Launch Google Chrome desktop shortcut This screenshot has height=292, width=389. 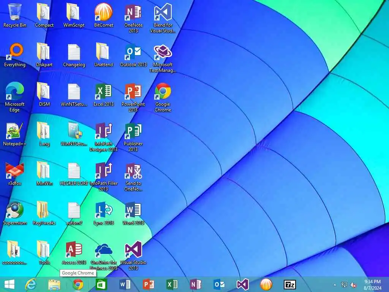(163, 97)
